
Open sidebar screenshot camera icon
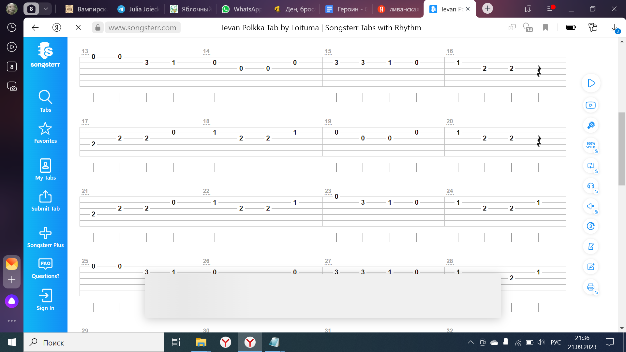pyautogui.click(x=12, y=86)
